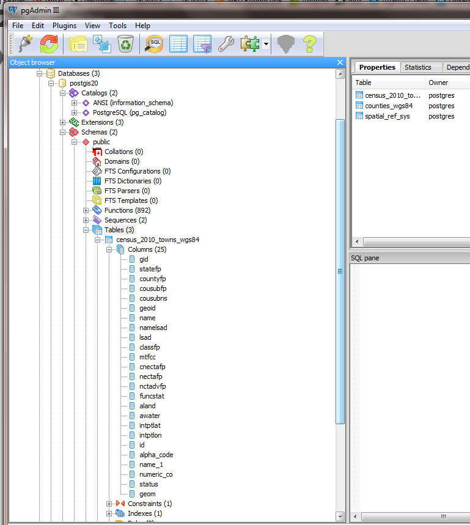Select the geom column
Screen dimensions: 470x525
(x=147, y=494)
